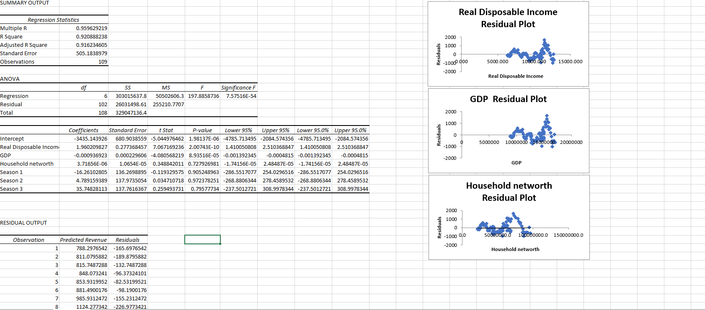
Task: Select predicted revenue 788.2976542
Action: tap(91, 249)
